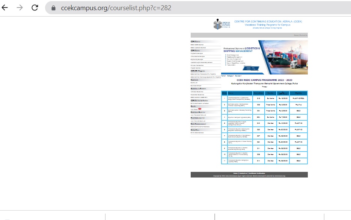
Task: Open the Logistics & Shipping Management banner
Action: (x=264, y=56)
